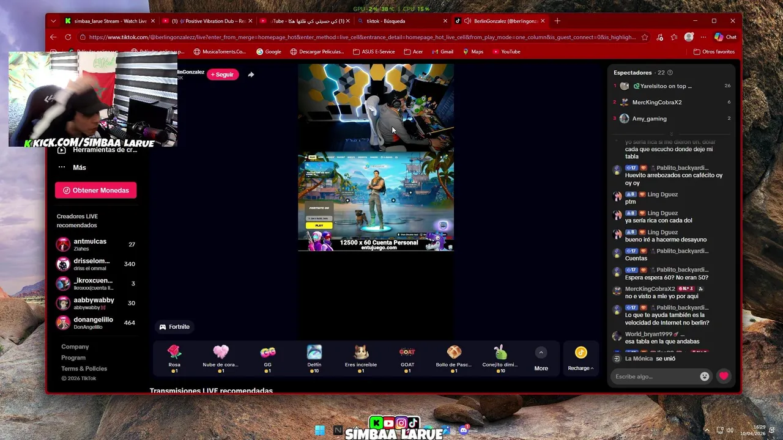Viewport: 783px width, 440px height.
Task: Open browser extensions icon
Action: (x=659, y=37)
